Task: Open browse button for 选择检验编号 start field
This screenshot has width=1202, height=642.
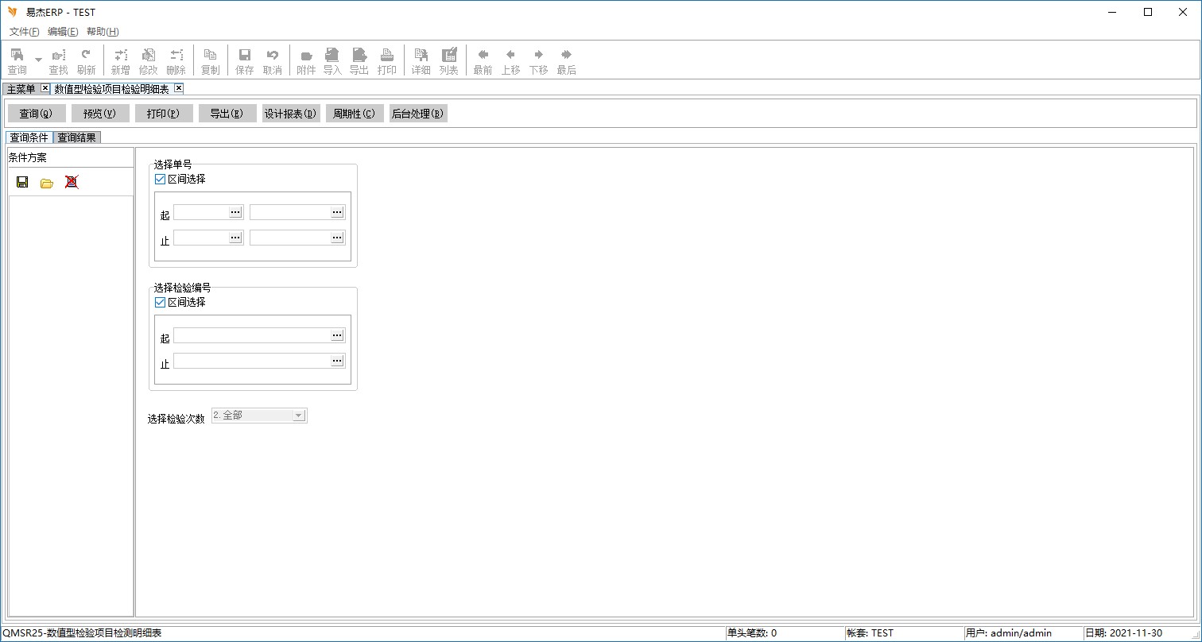Action: click(337, 336)
